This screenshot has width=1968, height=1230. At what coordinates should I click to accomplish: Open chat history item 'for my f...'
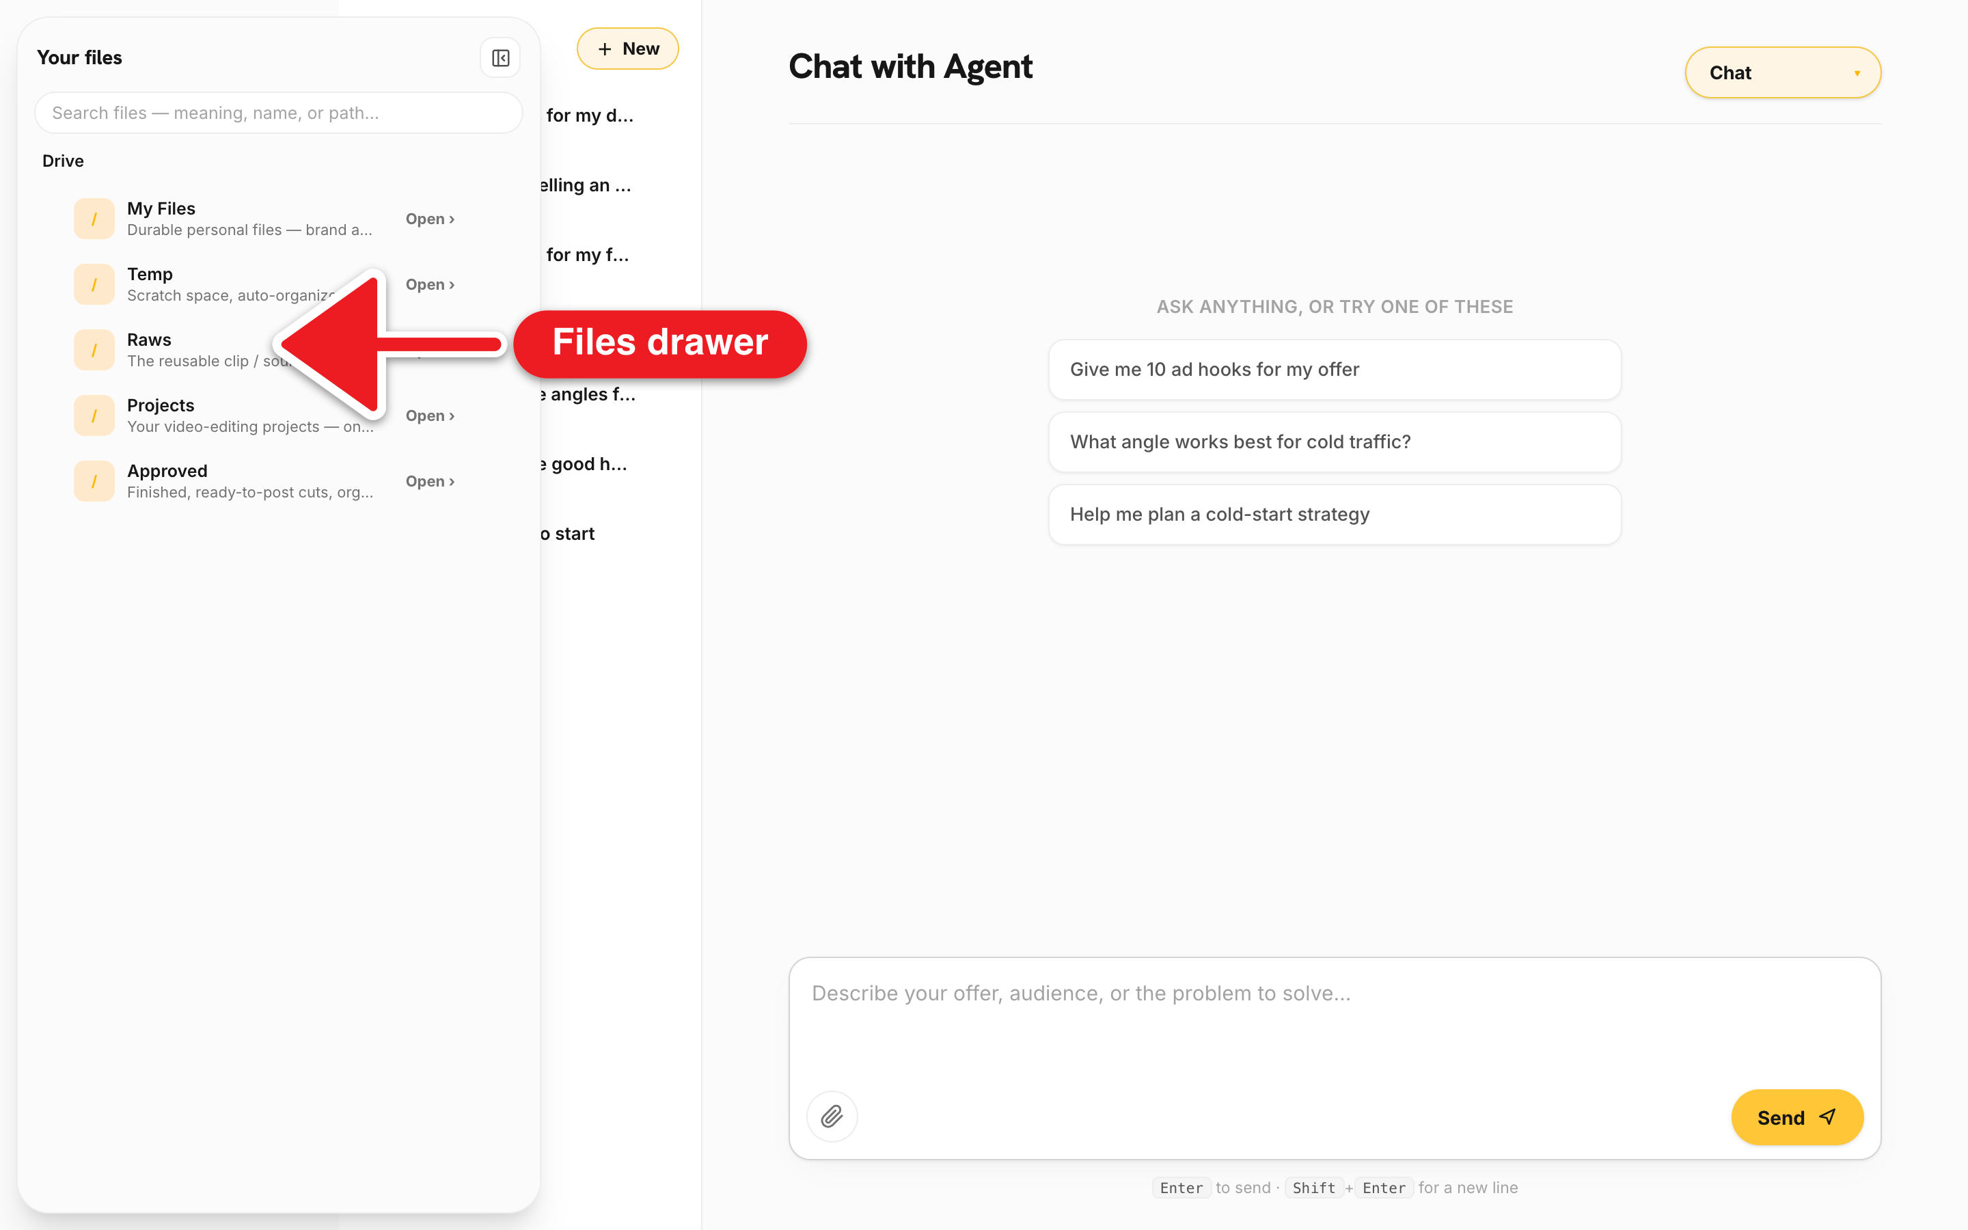click(587, 255)
